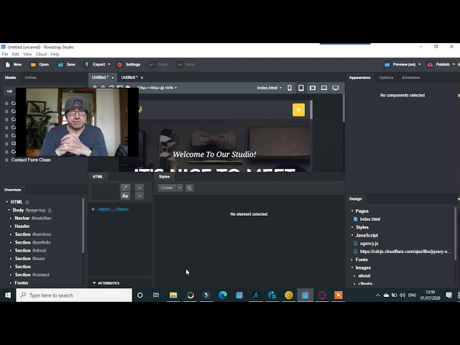Screen dimensions: 460x345
Task: Select the Footer item in Overview
Action: 22,283
